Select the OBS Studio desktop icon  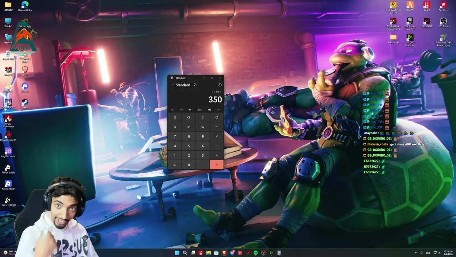444,22
